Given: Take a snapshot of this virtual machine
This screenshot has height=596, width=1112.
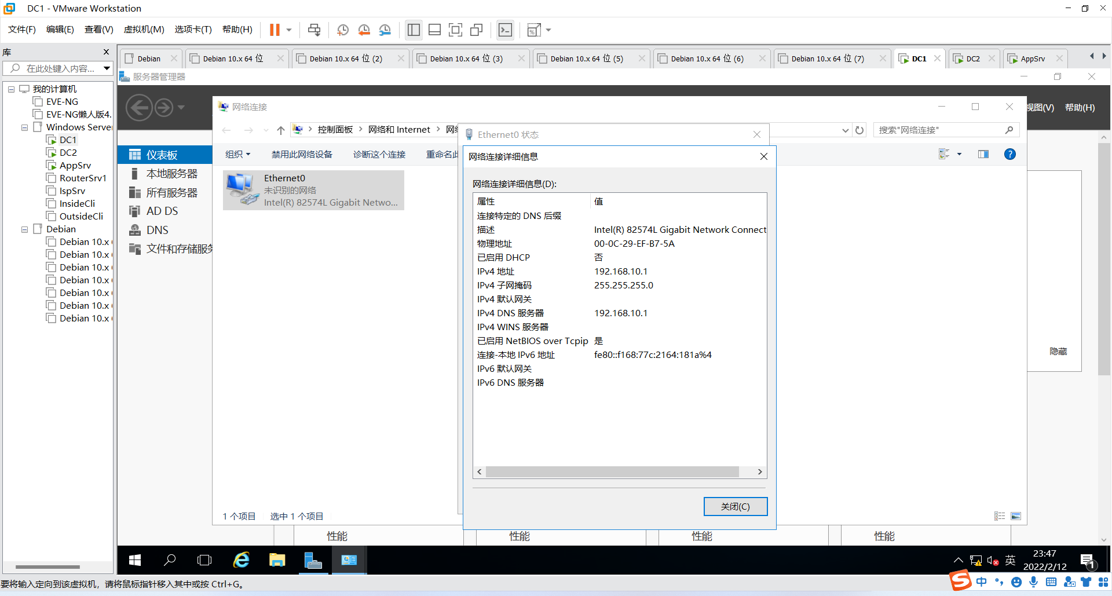Looking at the screenshot, I should [343, 30].
